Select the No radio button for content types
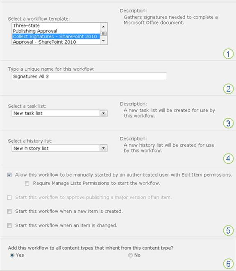The width and height of the screenshot is (236, 271). coord(130,255)
